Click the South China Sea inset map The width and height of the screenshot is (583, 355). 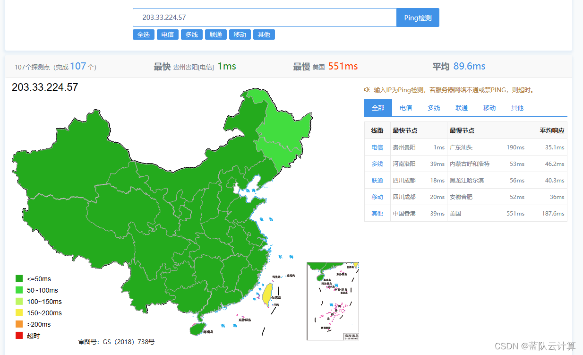(333, 301)
